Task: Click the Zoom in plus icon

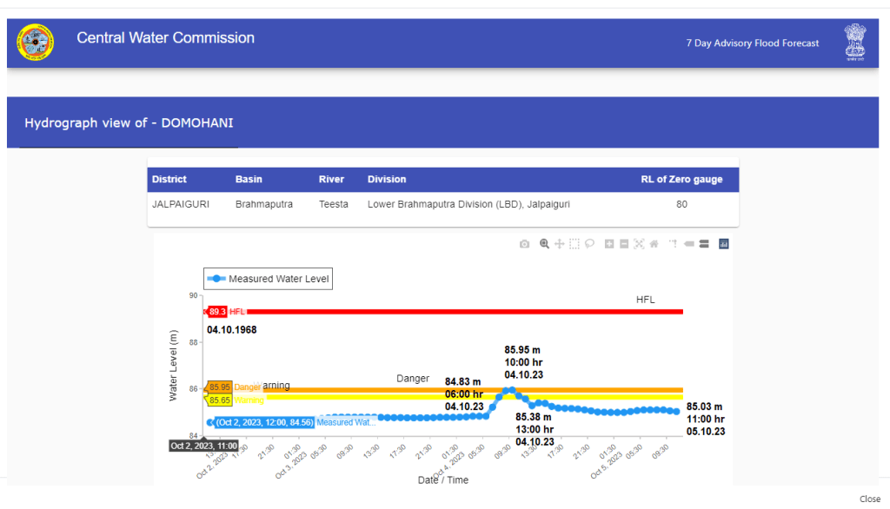Action: (609, 244)
